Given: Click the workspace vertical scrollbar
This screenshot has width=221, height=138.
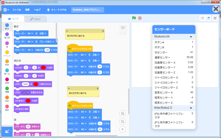Looking at the screenshot, I should pos(128,101).
